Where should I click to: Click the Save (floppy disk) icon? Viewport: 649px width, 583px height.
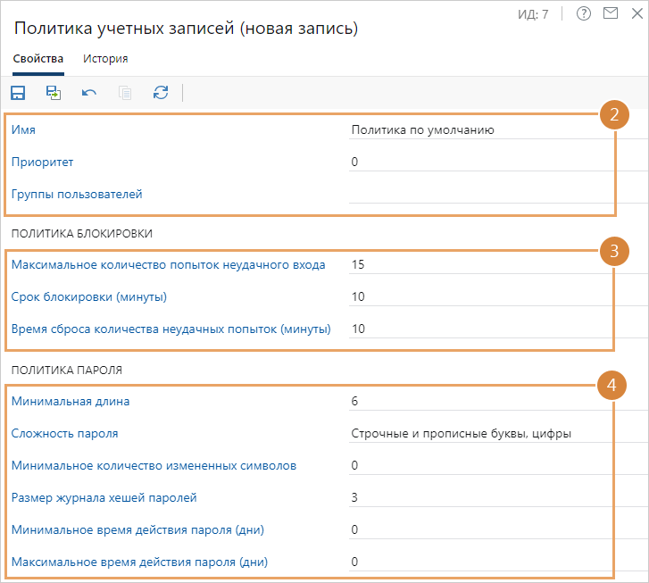tap(18, 92)
